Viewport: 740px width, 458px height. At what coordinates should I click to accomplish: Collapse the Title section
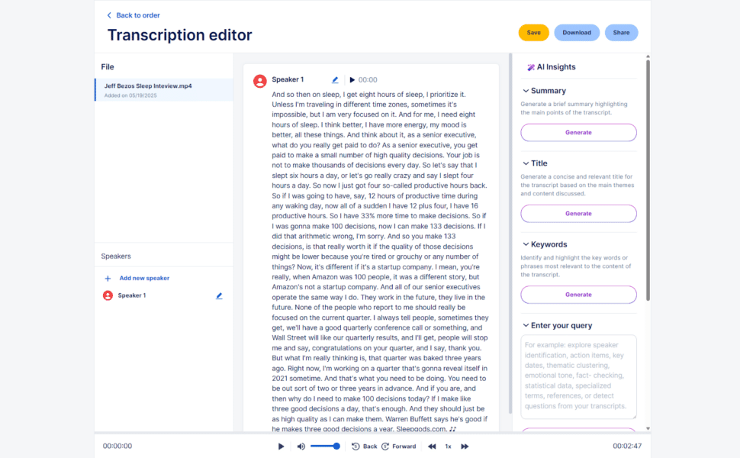(x=526, y=163)
